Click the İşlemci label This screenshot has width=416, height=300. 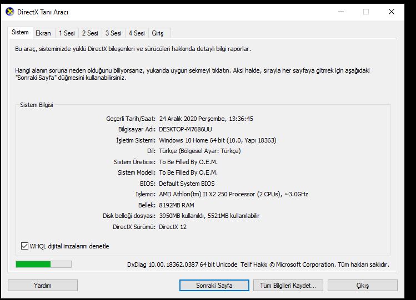pyautogui.click(x=146, y=194)
